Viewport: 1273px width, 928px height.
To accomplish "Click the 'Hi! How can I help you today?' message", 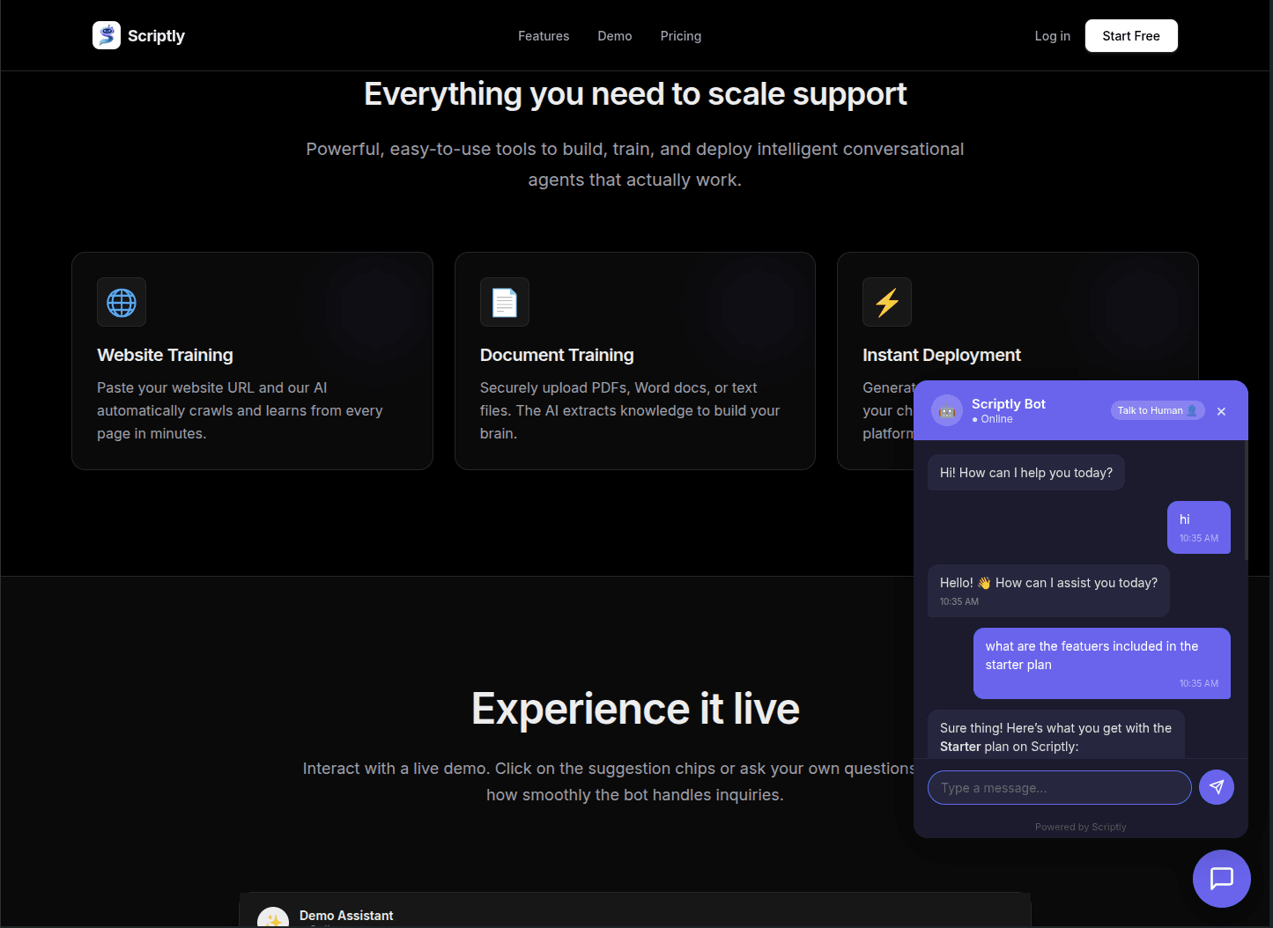I will tap(1026, 473).
